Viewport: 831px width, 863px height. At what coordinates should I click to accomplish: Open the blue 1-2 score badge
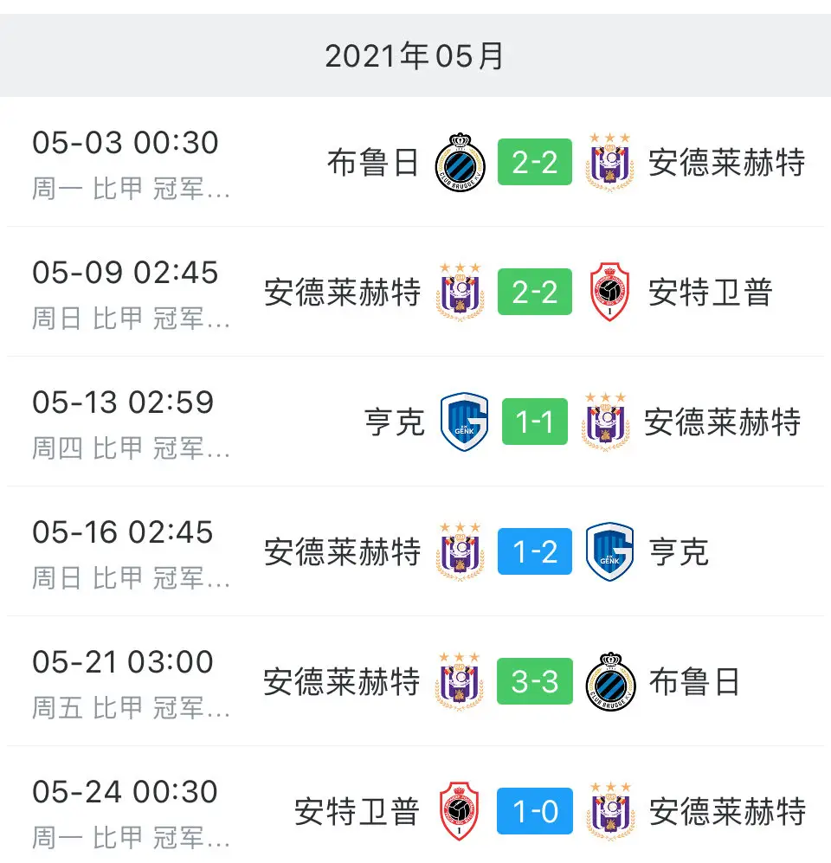tap(534, 551)
